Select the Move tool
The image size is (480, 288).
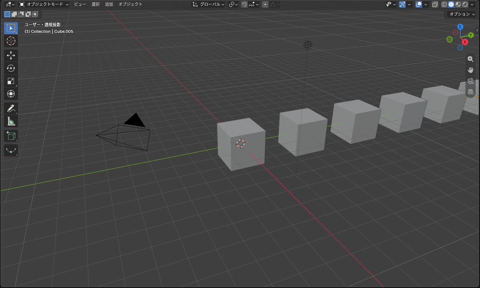[x=11, y=55]
